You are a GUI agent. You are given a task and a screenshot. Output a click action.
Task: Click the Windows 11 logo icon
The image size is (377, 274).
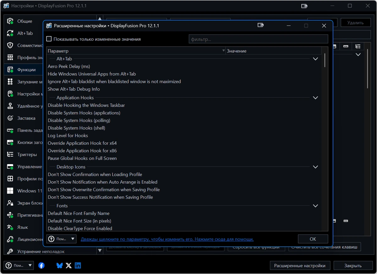point(10,191)
